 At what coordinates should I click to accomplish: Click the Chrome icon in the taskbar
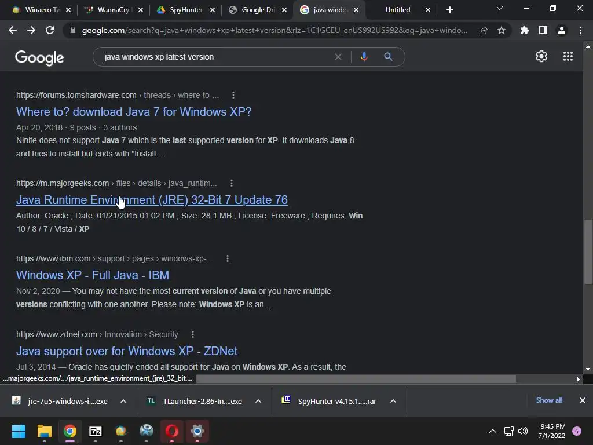[x=70, y=431]
